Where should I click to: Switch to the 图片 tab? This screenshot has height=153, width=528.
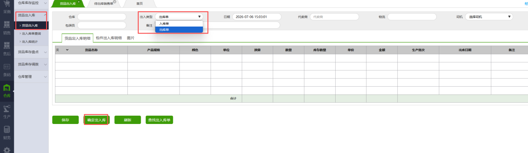coord(130,38)
